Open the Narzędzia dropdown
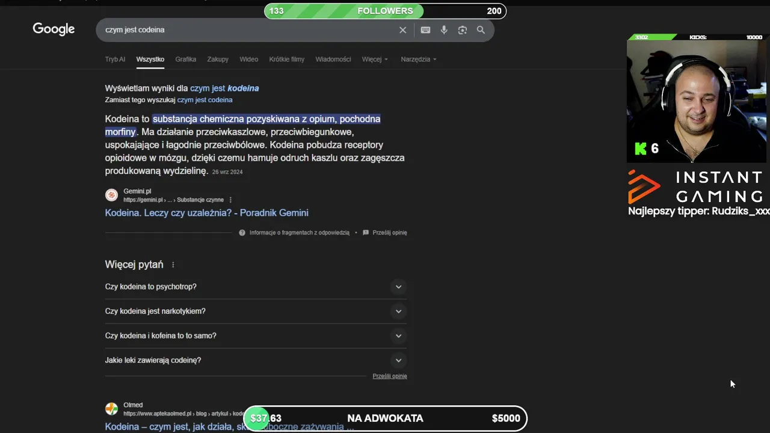 pyautogui.click(x=419, y=60)
